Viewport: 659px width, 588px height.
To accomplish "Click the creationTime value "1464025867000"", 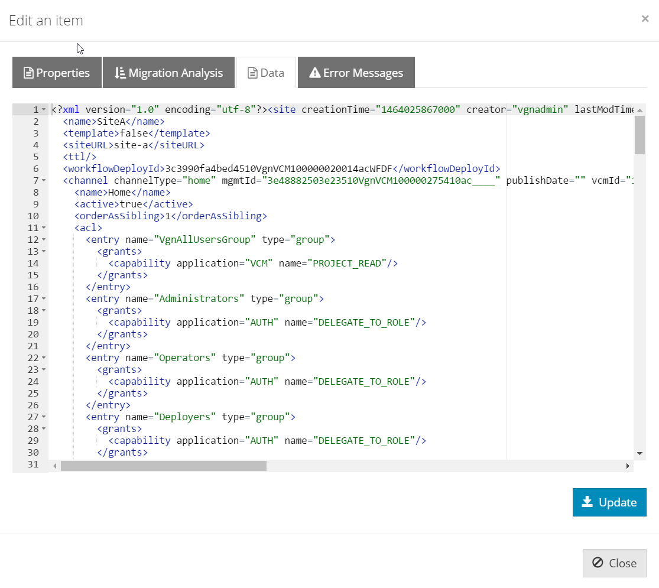I will [x=418, y=110].
